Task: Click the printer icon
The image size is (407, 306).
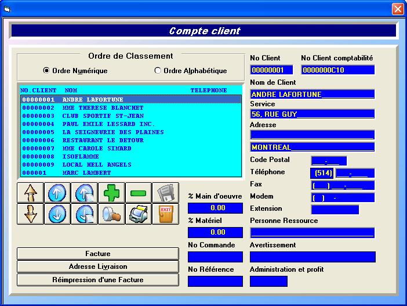Action: click(x=137, y=214)
